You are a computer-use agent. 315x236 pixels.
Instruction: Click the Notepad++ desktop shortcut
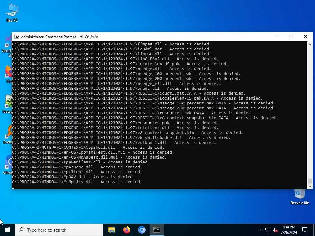(7, 104)
